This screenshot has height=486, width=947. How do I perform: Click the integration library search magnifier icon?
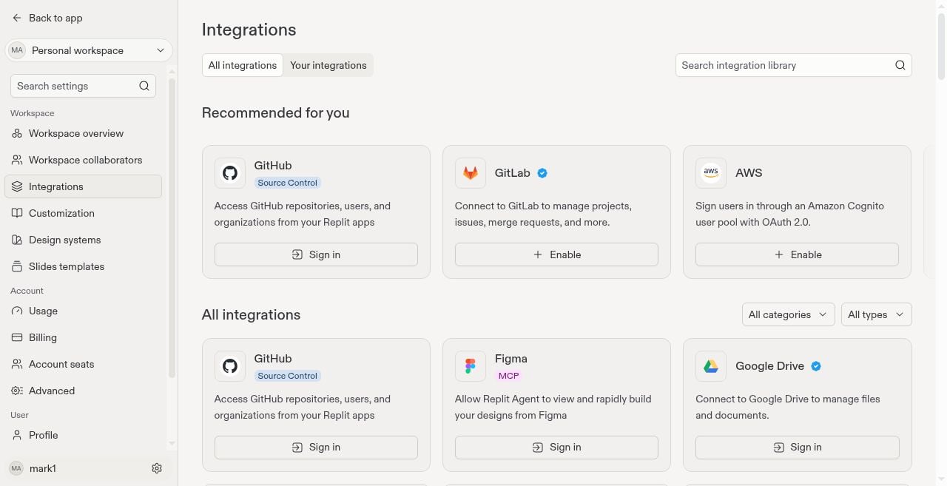900,65
